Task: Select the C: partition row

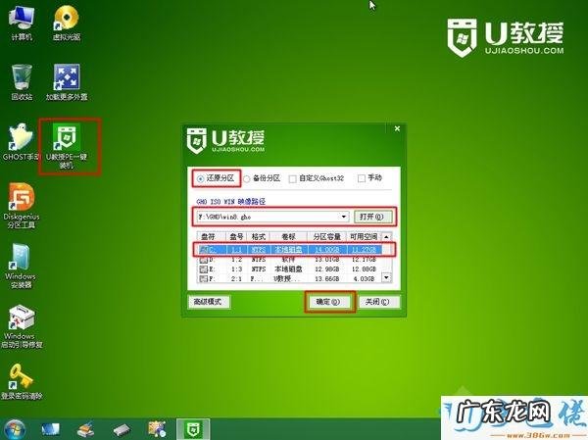Action: click(289, 250)
